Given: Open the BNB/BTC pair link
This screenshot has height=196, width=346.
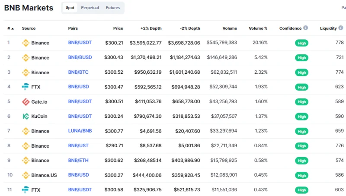Looking at the screenshot, I should pyautogui.click(x=78, y=72).
